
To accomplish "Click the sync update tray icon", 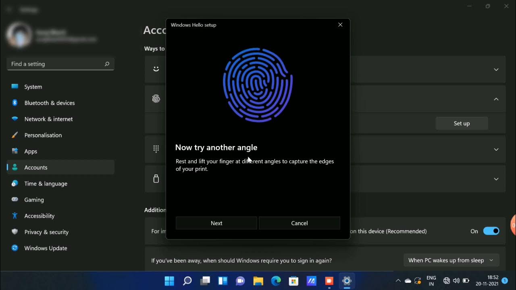I will (x=418, y=281).
